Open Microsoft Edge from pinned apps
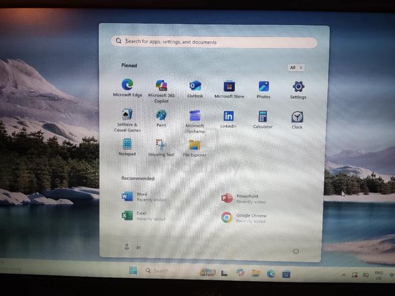Image resolution: width=395 pixels, height=296 pixels. tap(128, 88)
